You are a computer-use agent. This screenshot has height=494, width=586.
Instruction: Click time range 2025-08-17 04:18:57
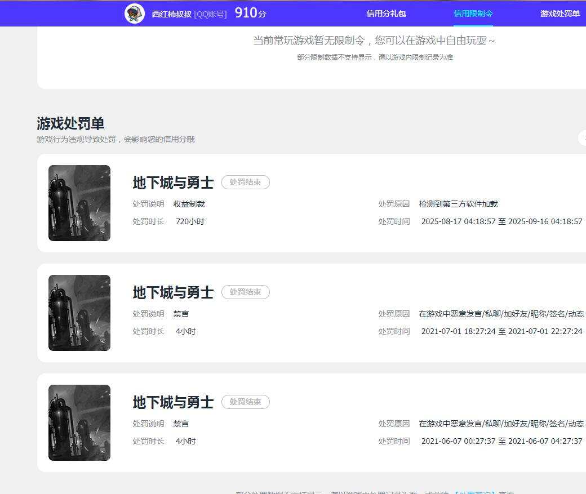(502, 221)
